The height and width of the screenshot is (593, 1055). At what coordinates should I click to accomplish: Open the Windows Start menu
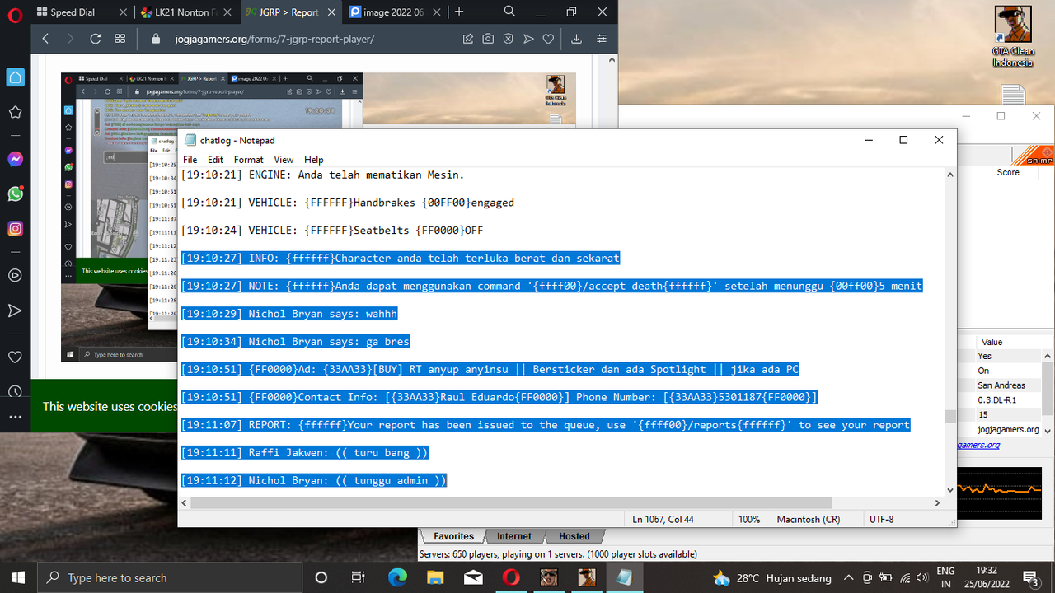tap(19, 577)
